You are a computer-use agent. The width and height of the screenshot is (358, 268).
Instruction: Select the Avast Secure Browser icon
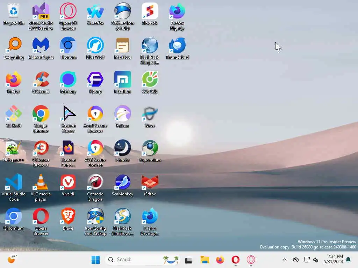[95, 119]
